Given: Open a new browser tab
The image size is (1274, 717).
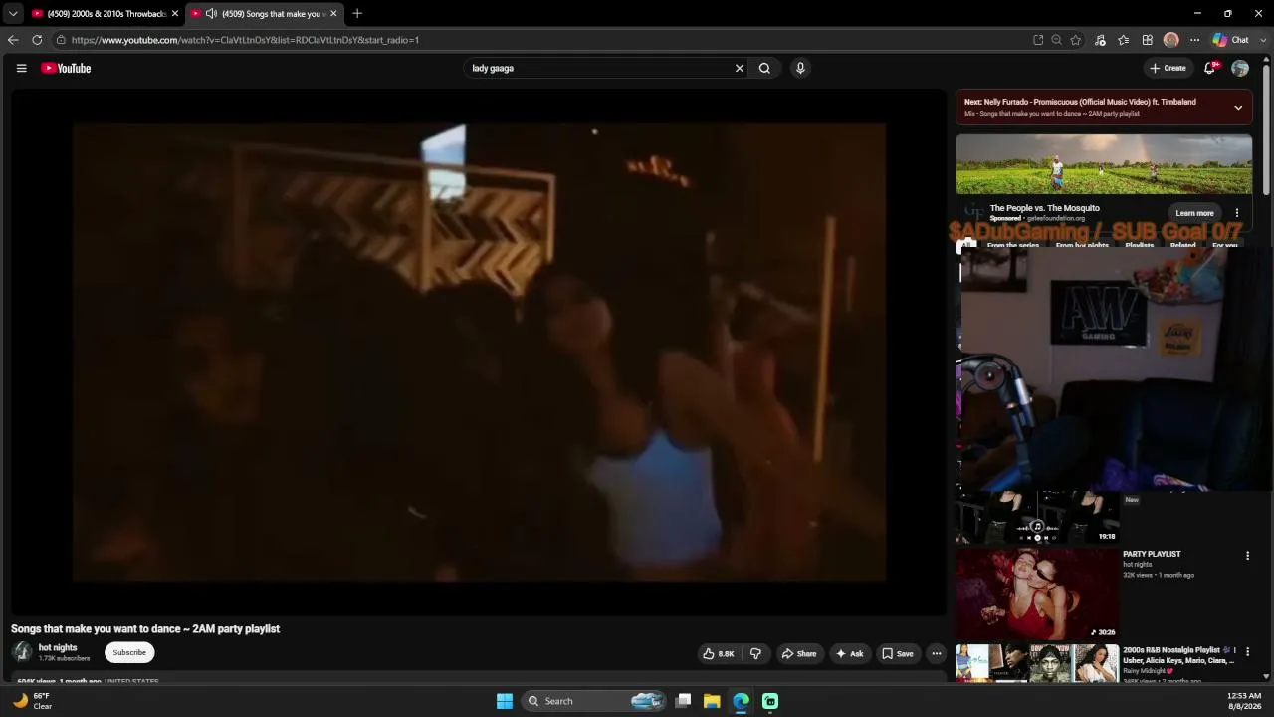Looking at the screenshot, I should (x=357, y=13).
